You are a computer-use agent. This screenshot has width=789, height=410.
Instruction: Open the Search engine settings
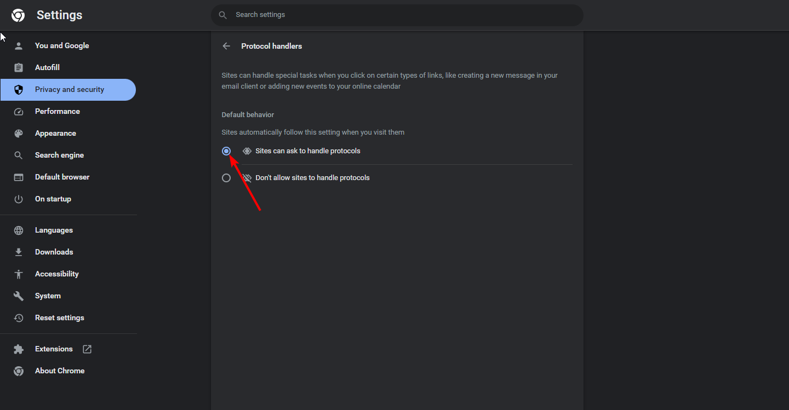59,155
